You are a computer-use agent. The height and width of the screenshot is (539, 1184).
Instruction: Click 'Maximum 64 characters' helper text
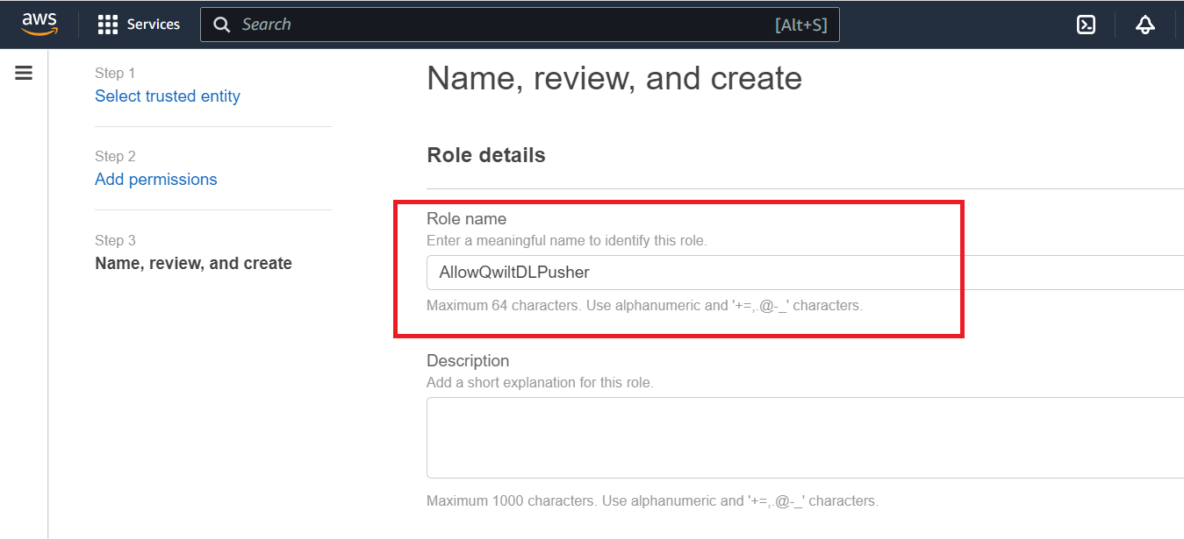(x=645, y=306)
